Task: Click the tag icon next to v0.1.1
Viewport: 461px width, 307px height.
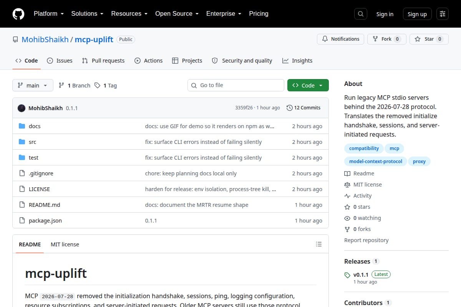Action: (347, 275)
